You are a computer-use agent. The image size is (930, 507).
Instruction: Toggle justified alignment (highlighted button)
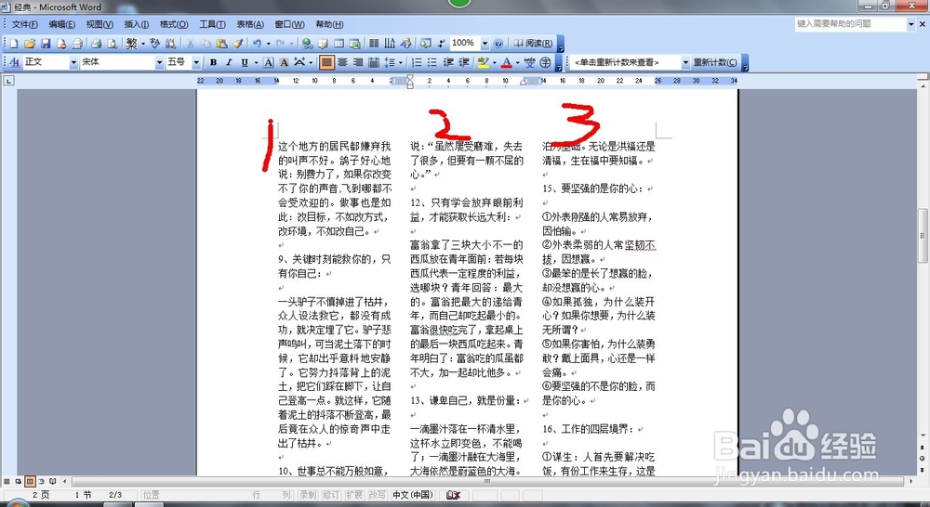[326, 62]
